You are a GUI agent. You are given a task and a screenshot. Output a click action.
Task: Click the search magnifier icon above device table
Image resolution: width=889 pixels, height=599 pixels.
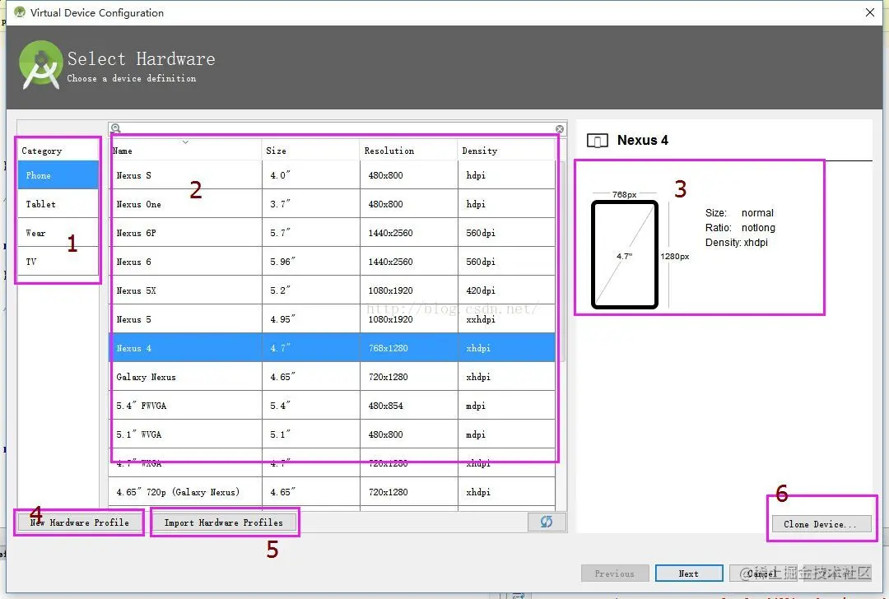[116, 128]
